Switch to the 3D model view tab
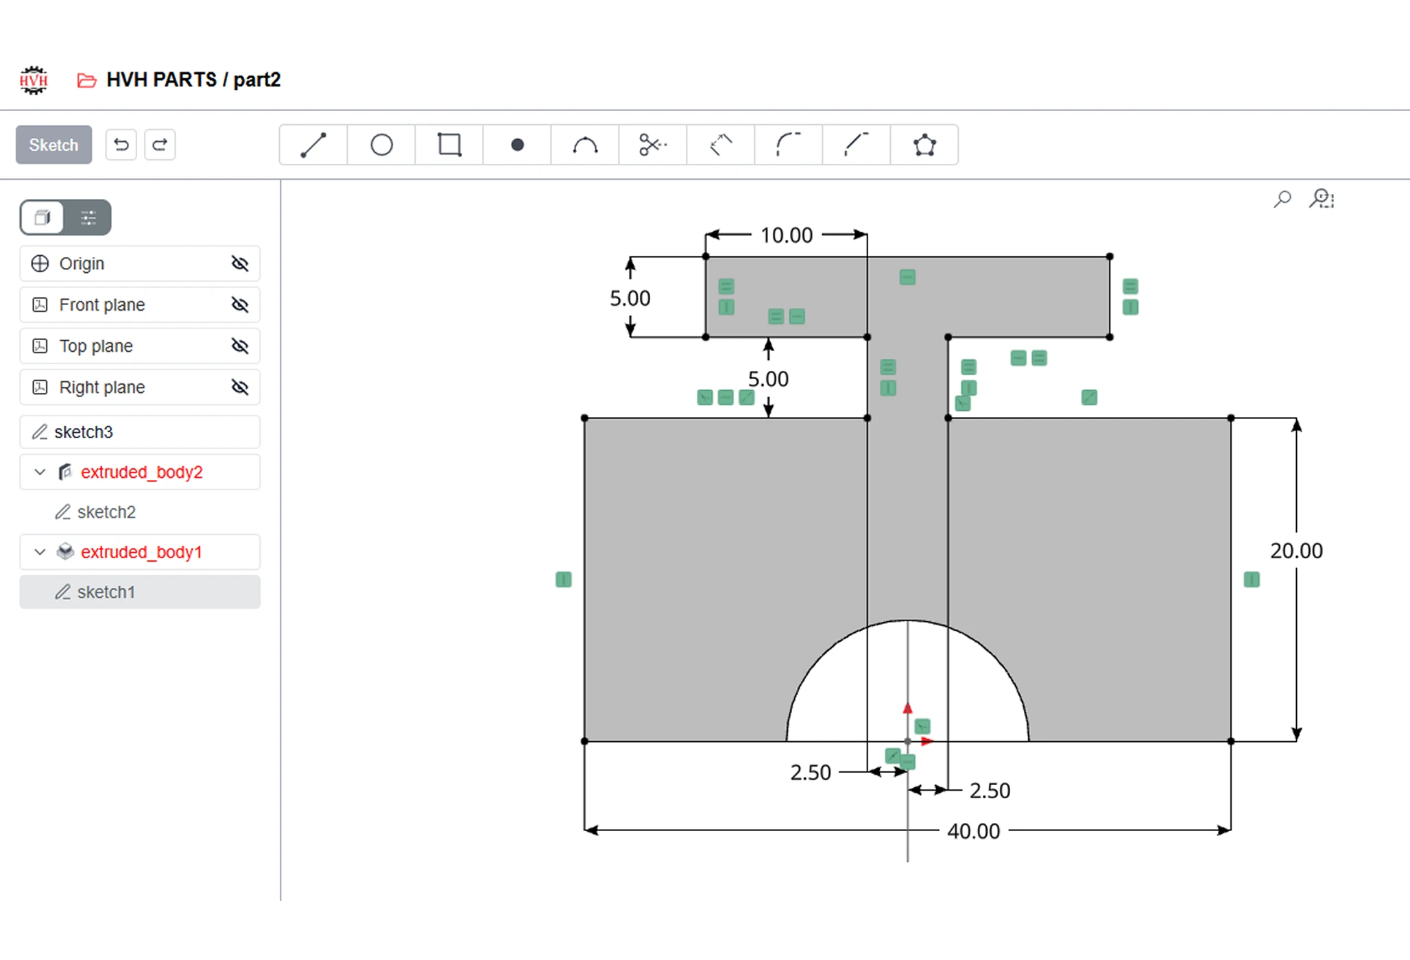The image size is (1410, 960). (43, 217)
